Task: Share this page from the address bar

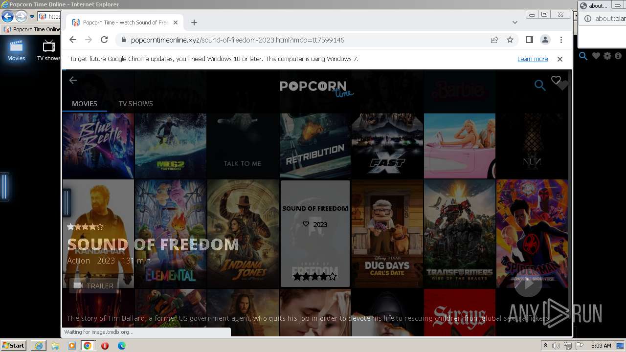Action: pos(494,40)
